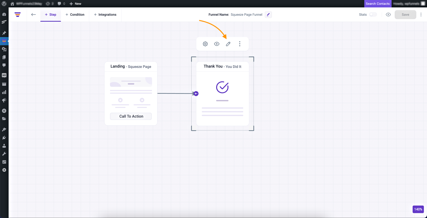Open comments bubble in admin bar
The width and height of the screenshot is (427, 218).
[x=61, y=4]
